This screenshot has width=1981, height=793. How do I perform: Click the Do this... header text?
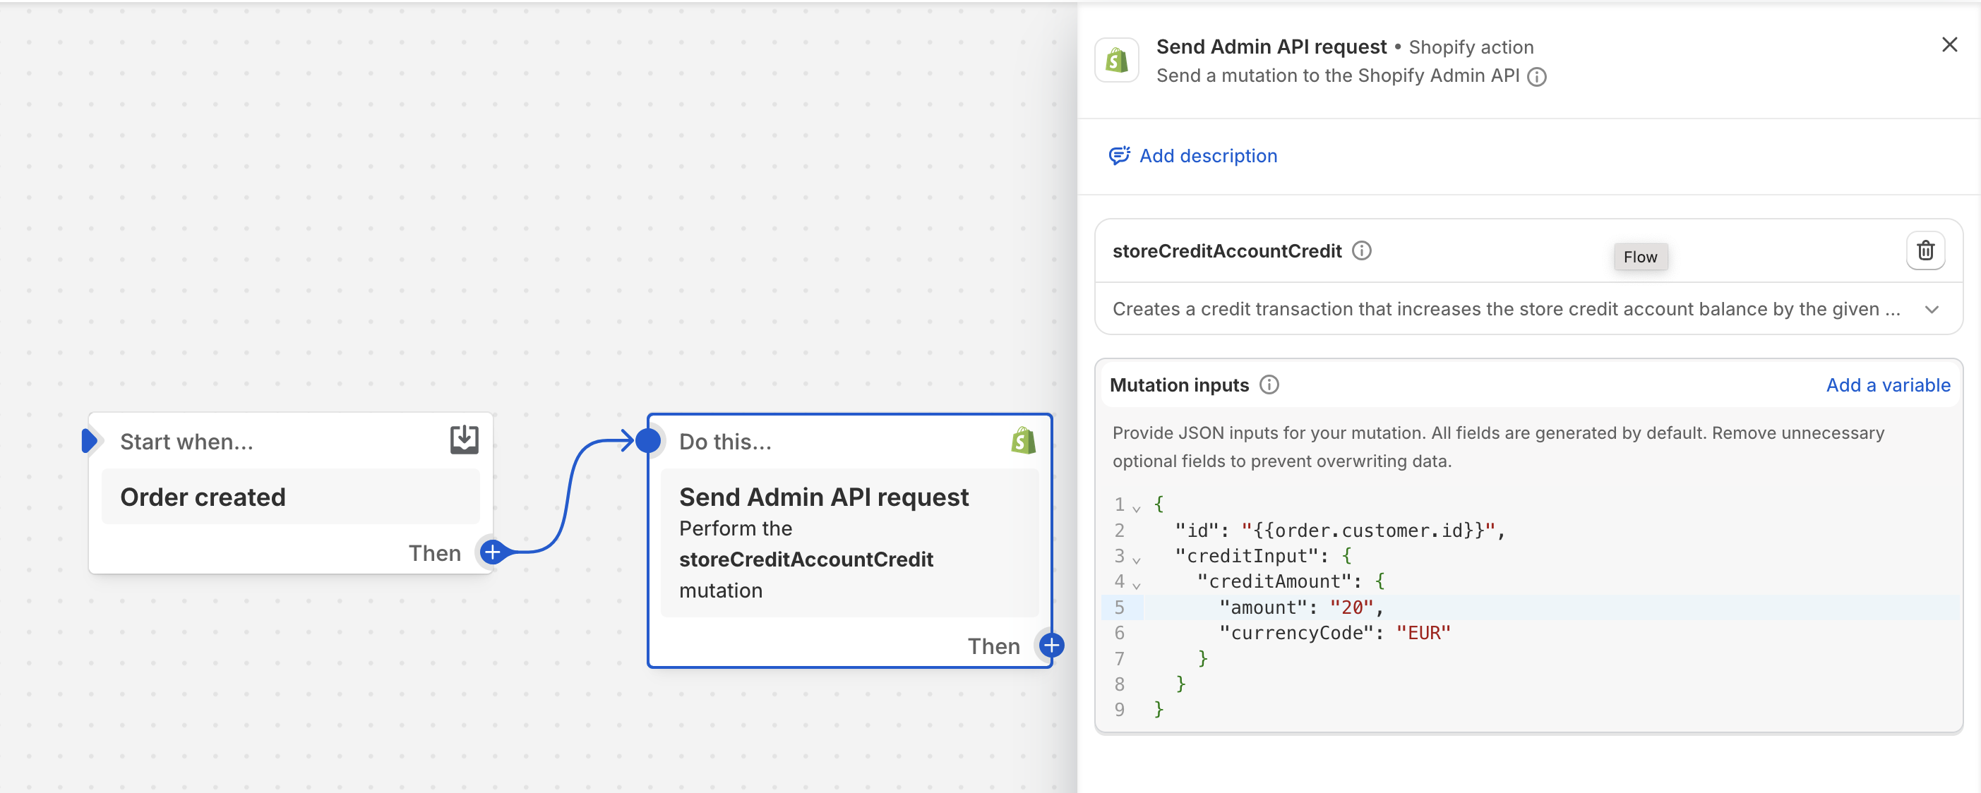click(x=724, y=442)
